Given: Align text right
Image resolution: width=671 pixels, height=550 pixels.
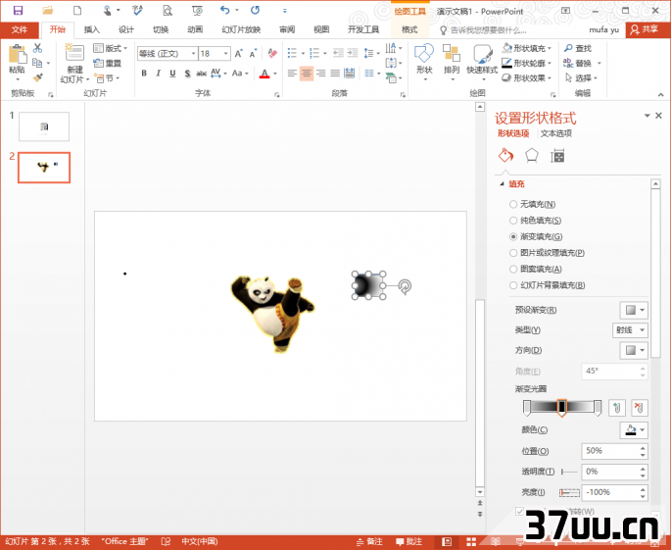Looking at the screenshot, I should tap(321, 74).
